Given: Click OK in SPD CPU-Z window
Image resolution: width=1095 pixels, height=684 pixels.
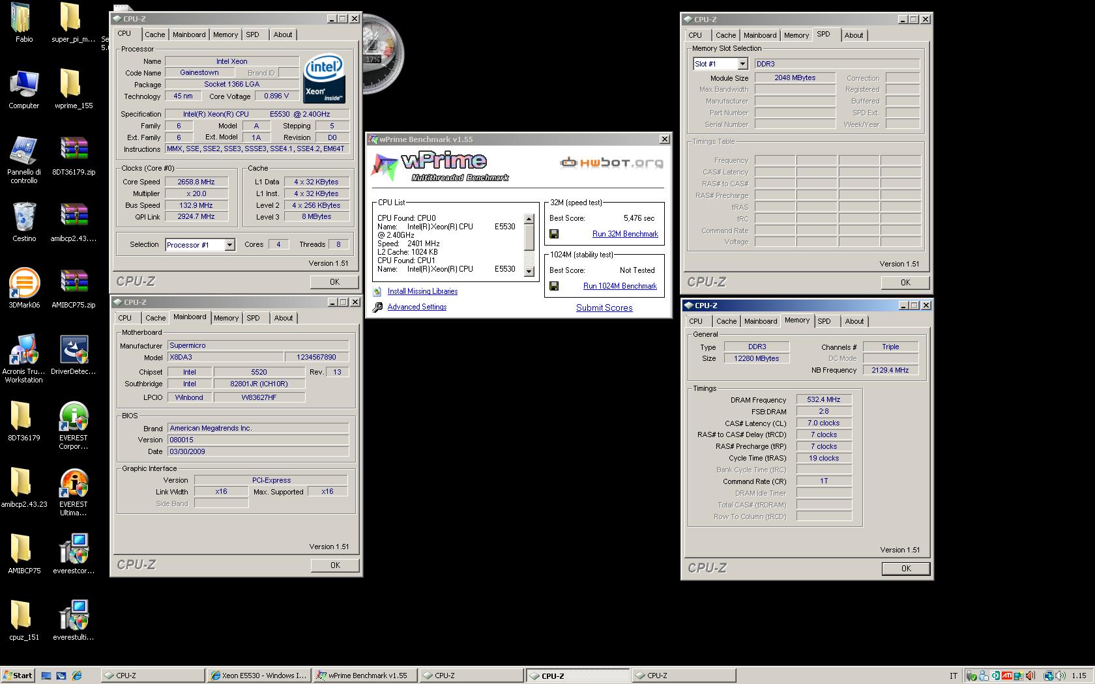Looking at the screenshot, I should (x=905, y=282).
